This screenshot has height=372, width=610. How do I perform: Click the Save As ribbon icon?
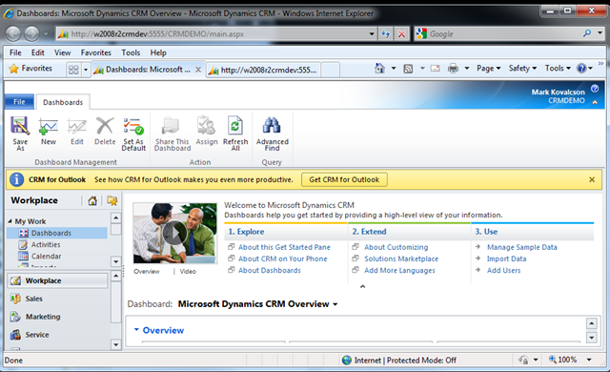pos(20,126)
